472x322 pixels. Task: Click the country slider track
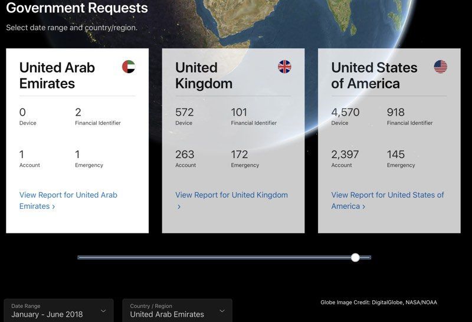click(x=224, y=257)
